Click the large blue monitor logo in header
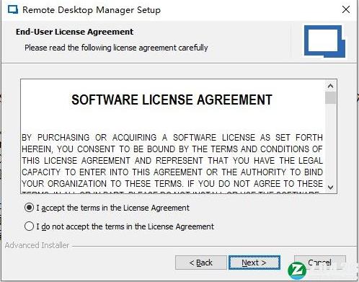Viewport: 359px width, 282px height. coord(324,41)
